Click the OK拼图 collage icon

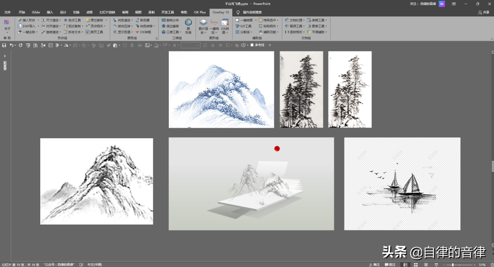point(225,26)
